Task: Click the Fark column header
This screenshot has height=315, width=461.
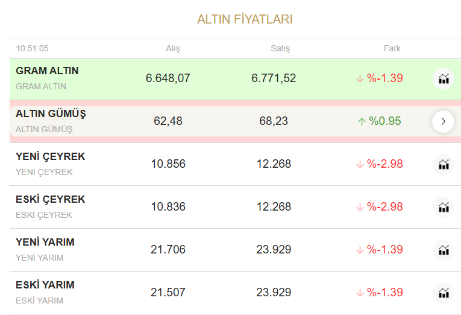Action: pyautogui.click(x=392, y=48)
